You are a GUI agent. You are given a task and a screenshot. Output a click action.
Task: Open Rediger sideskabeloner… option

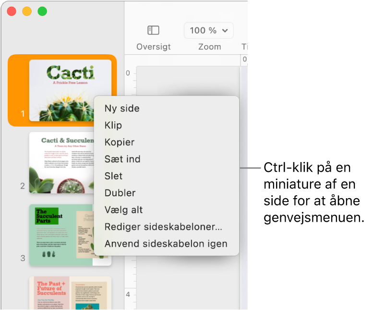[x=167, y=227]
